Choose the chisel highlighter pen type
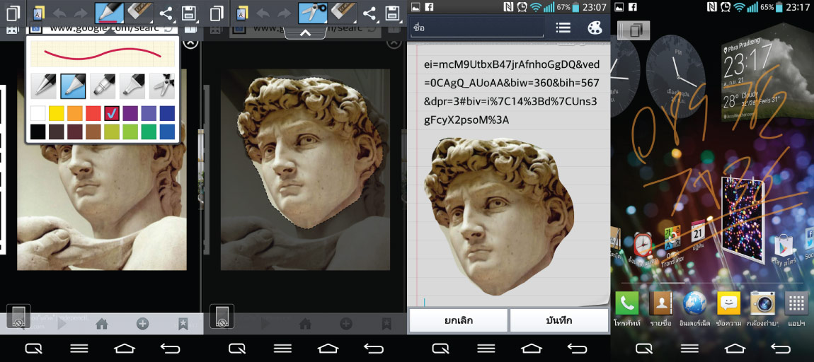Image resolution: width=814 pixels, height=362 pixels. point(132,86)
